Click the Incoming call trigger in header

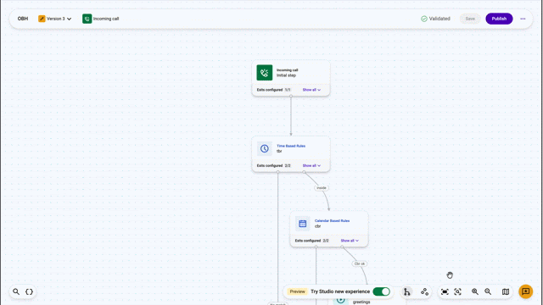tap(101, 19)
